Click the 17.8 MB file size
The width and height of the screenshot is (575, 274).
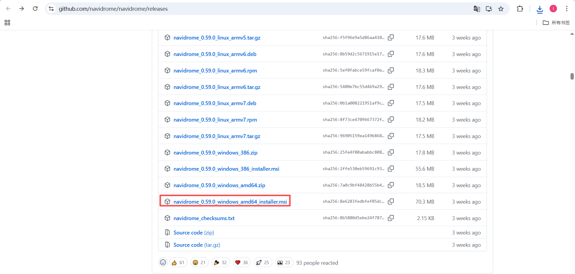click(425, 153)
